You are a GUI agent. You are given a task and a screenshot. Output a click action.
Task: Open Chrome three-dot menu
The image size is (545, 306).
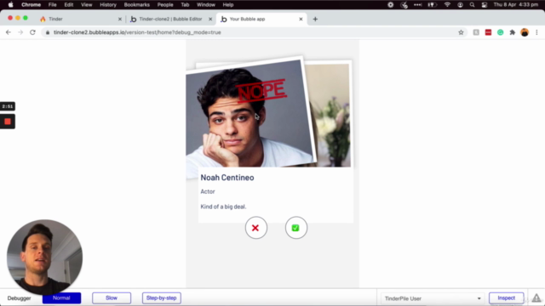coord(536,32)
